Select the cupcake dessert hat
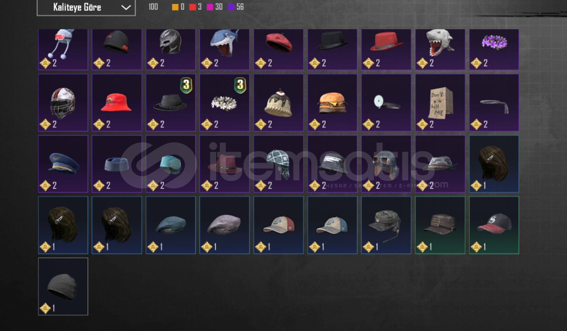 pyautogui.click(x=278, y=103)
